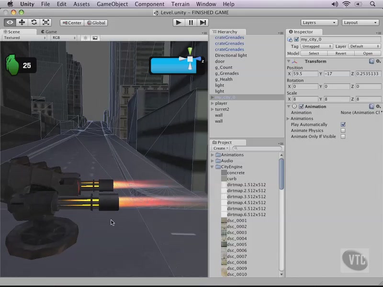Select the Move tool
The width and height of the screenshot is (383, 287).
point(22,22)
